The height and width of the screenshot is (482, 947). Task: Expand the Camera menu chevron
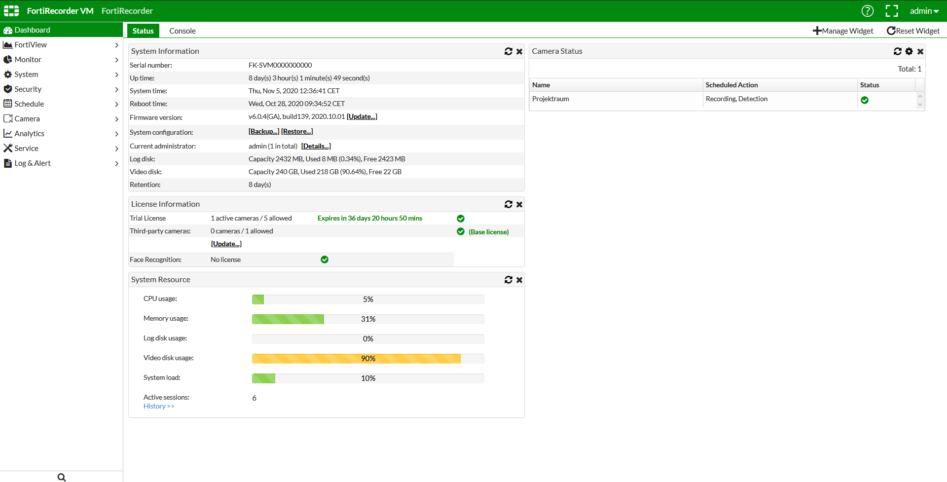(x=117, y=119)
